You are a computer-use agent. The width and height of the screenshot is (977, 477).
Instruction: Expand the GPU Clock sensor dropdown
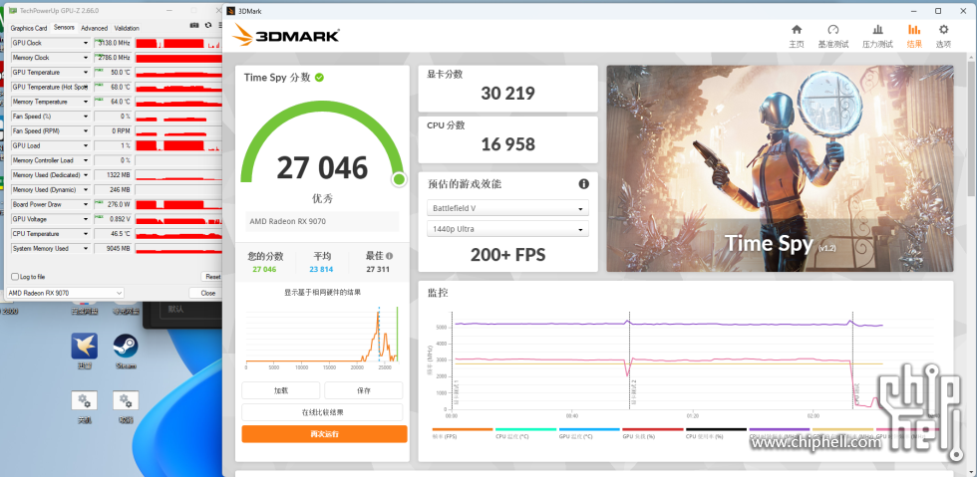(86, 43)
